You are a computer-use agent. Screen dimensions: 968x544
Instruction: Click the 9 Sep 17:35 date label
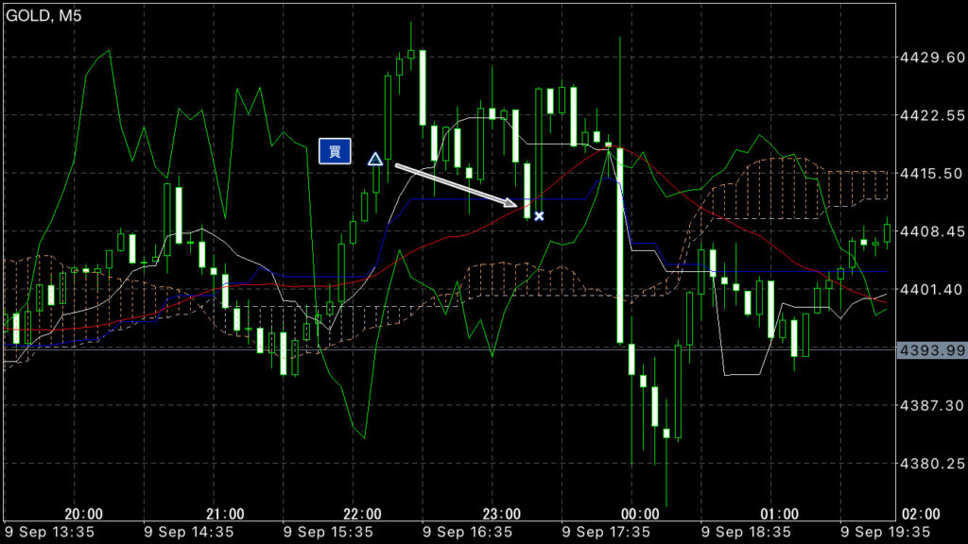606,532
